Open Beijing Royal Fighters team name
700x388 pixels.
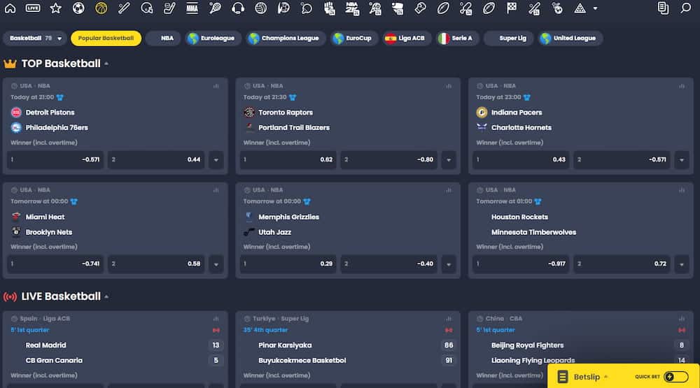pos(527,345)
